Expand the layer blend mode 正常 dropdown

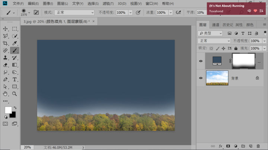214,41
